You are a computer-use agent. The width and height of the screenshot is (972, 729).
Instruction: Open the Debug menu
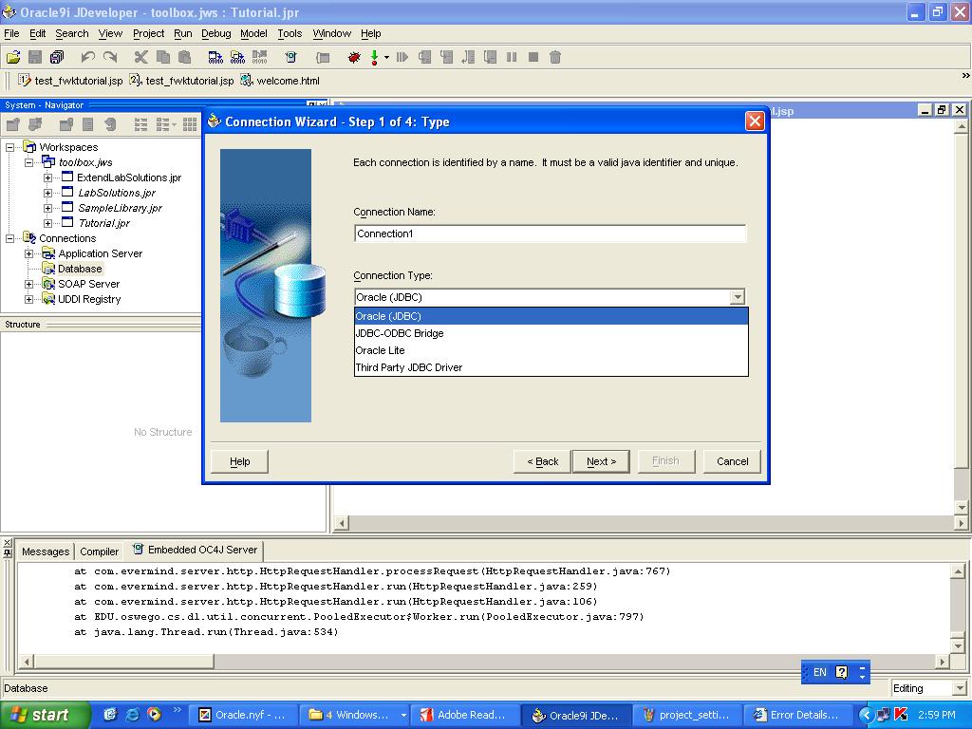click(215, 33)
